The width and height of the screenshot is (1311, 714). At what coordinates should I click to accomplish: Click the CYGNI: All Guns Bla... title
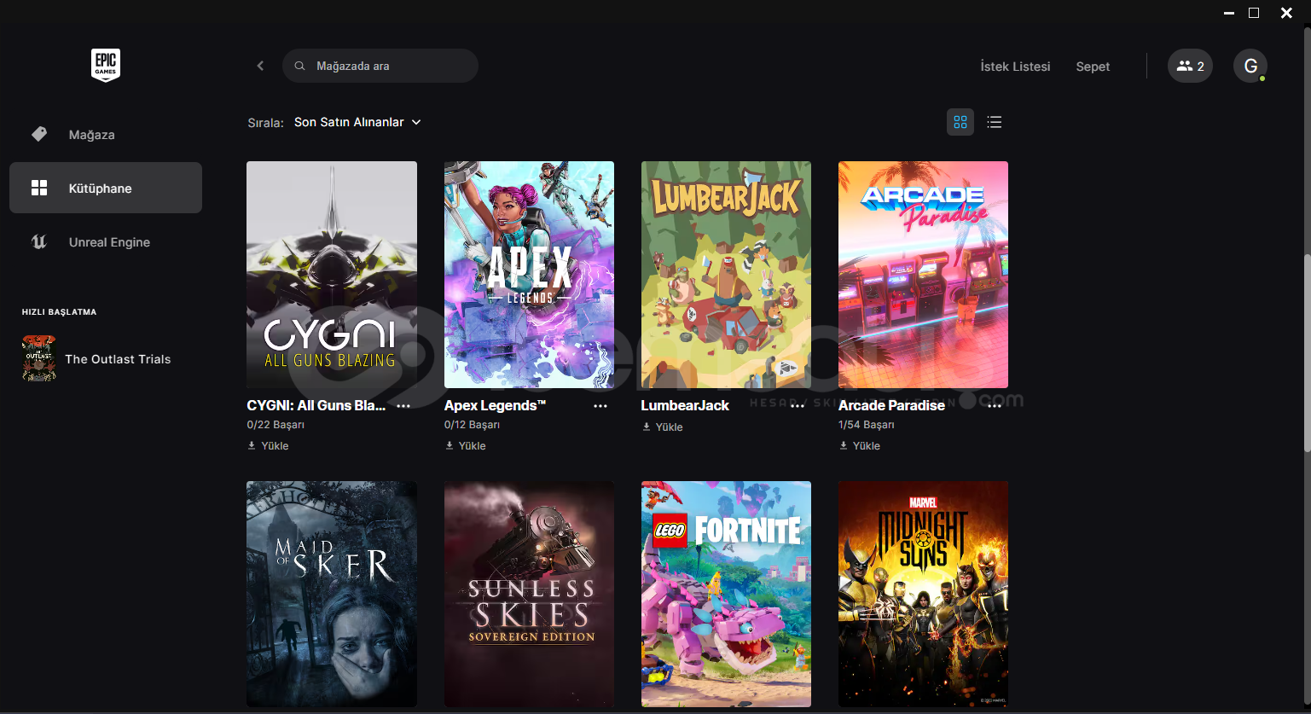316,405
